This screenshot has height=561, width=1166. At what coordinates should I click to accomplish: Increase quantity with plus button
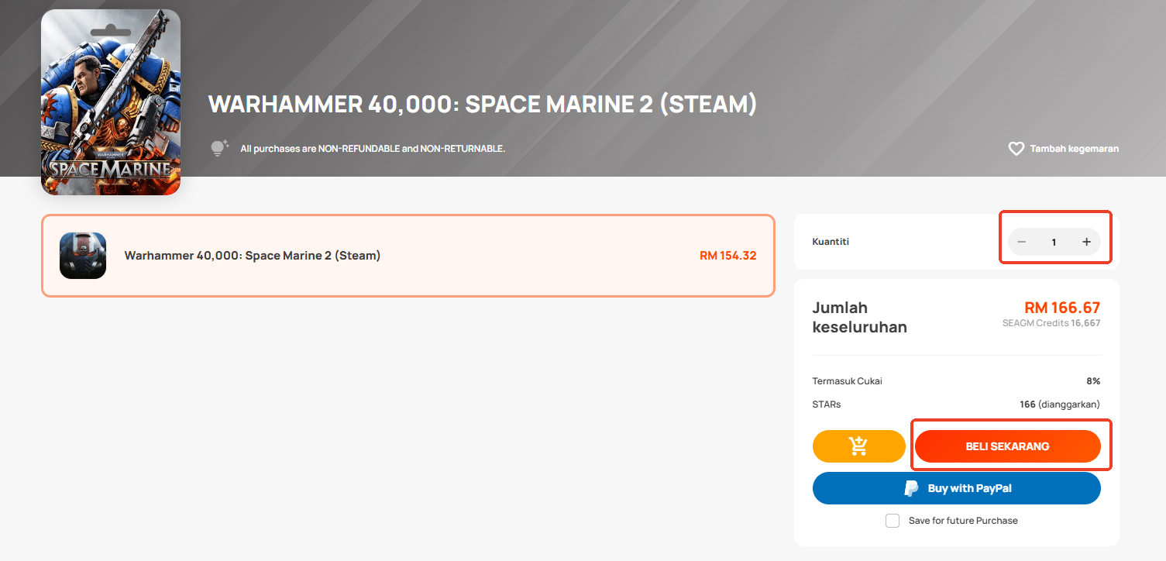[1086, 242]
